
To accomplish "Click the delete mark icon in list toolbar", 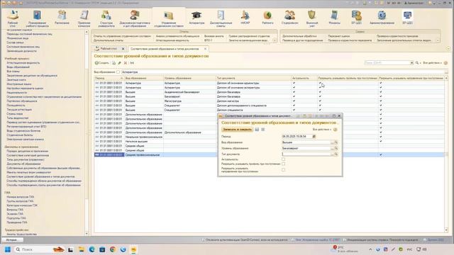I will (x=126, y=63).
